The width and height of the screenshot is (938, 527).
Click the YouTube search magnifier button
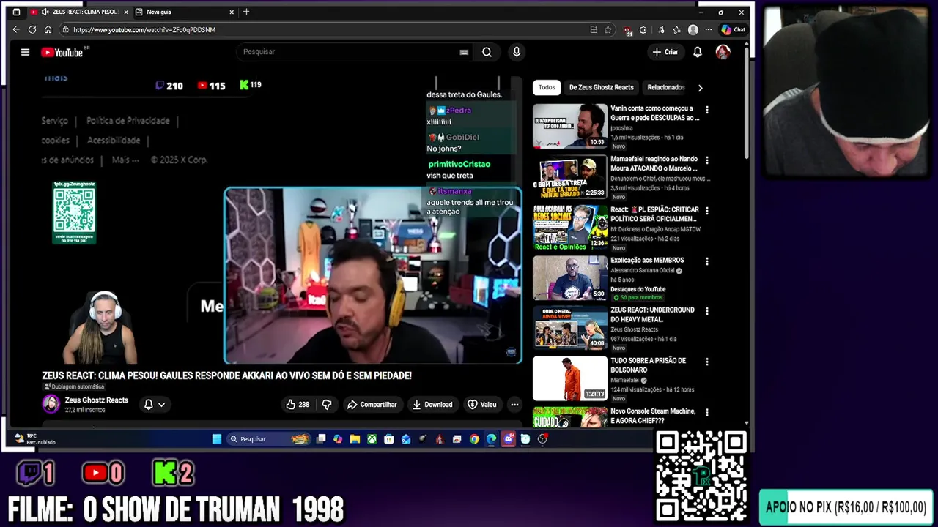click(487, 52)
